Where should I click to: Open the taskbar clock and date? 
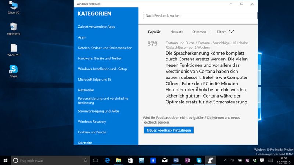pyautogui.click(x=284, y=161)
